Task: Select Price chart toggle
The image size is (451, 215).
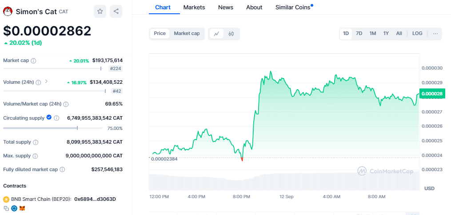Action: pyautogui.click(x=160, y=34)
